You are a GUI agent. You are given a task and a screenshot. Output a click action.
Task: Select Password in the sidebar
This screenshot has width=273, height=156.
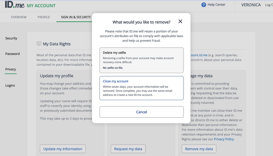12,54
